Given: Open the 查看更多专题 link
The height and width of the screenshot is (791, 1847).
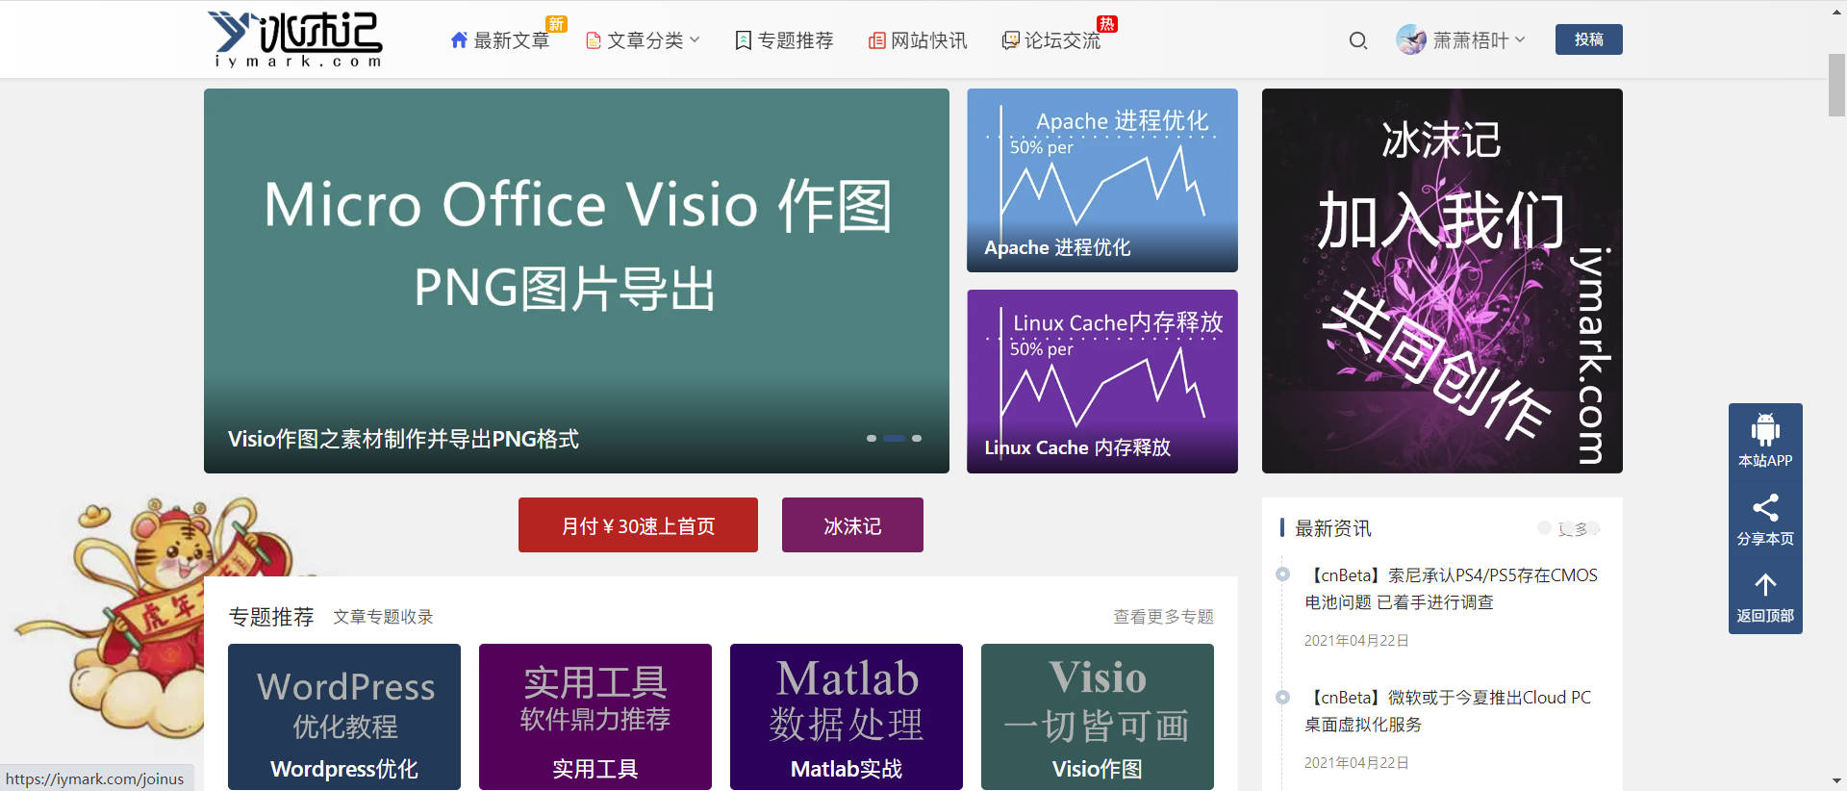Looking at the screenshot, I should tap(1163, 617).
